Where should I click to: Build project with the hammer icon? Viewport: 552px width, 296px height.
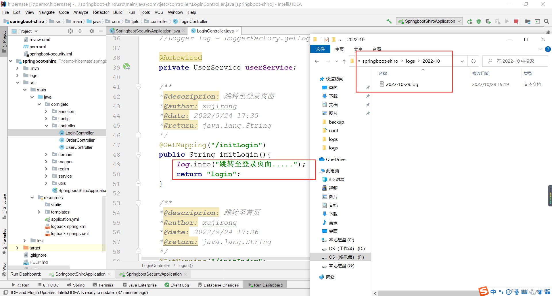coord(389,21)
